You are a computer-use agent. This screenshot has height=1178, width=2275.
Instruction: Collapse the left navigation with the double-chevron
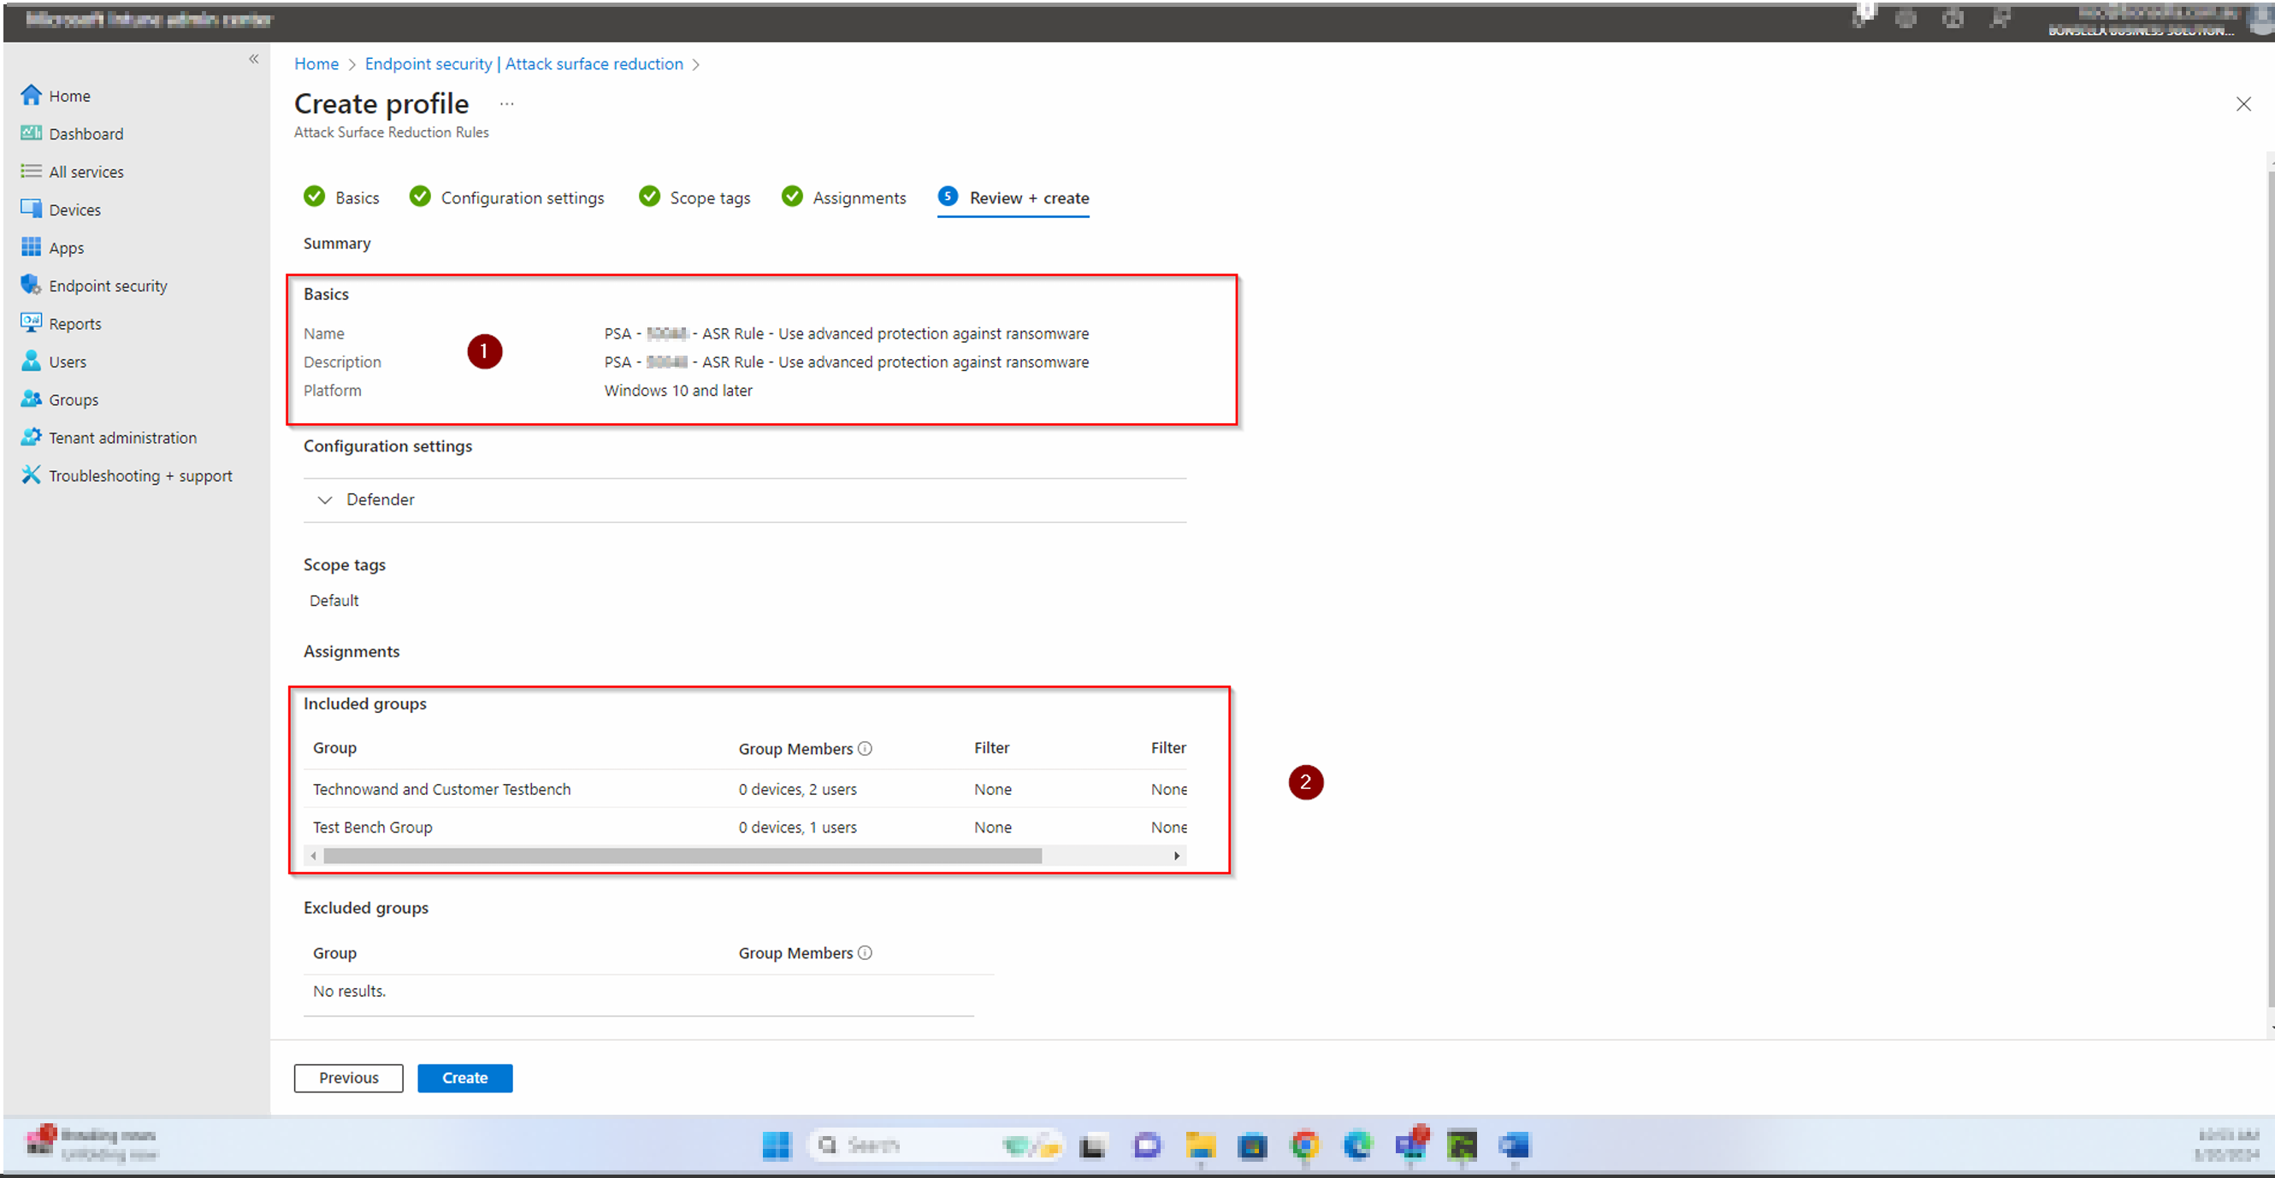pos(253,59)
